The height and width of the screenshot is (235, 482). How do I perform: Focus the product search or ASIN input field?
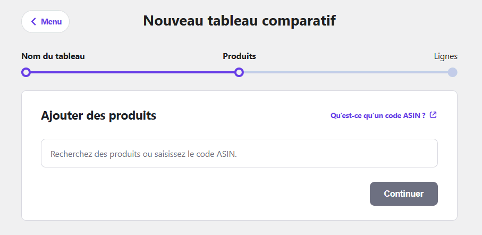(239, 153)
